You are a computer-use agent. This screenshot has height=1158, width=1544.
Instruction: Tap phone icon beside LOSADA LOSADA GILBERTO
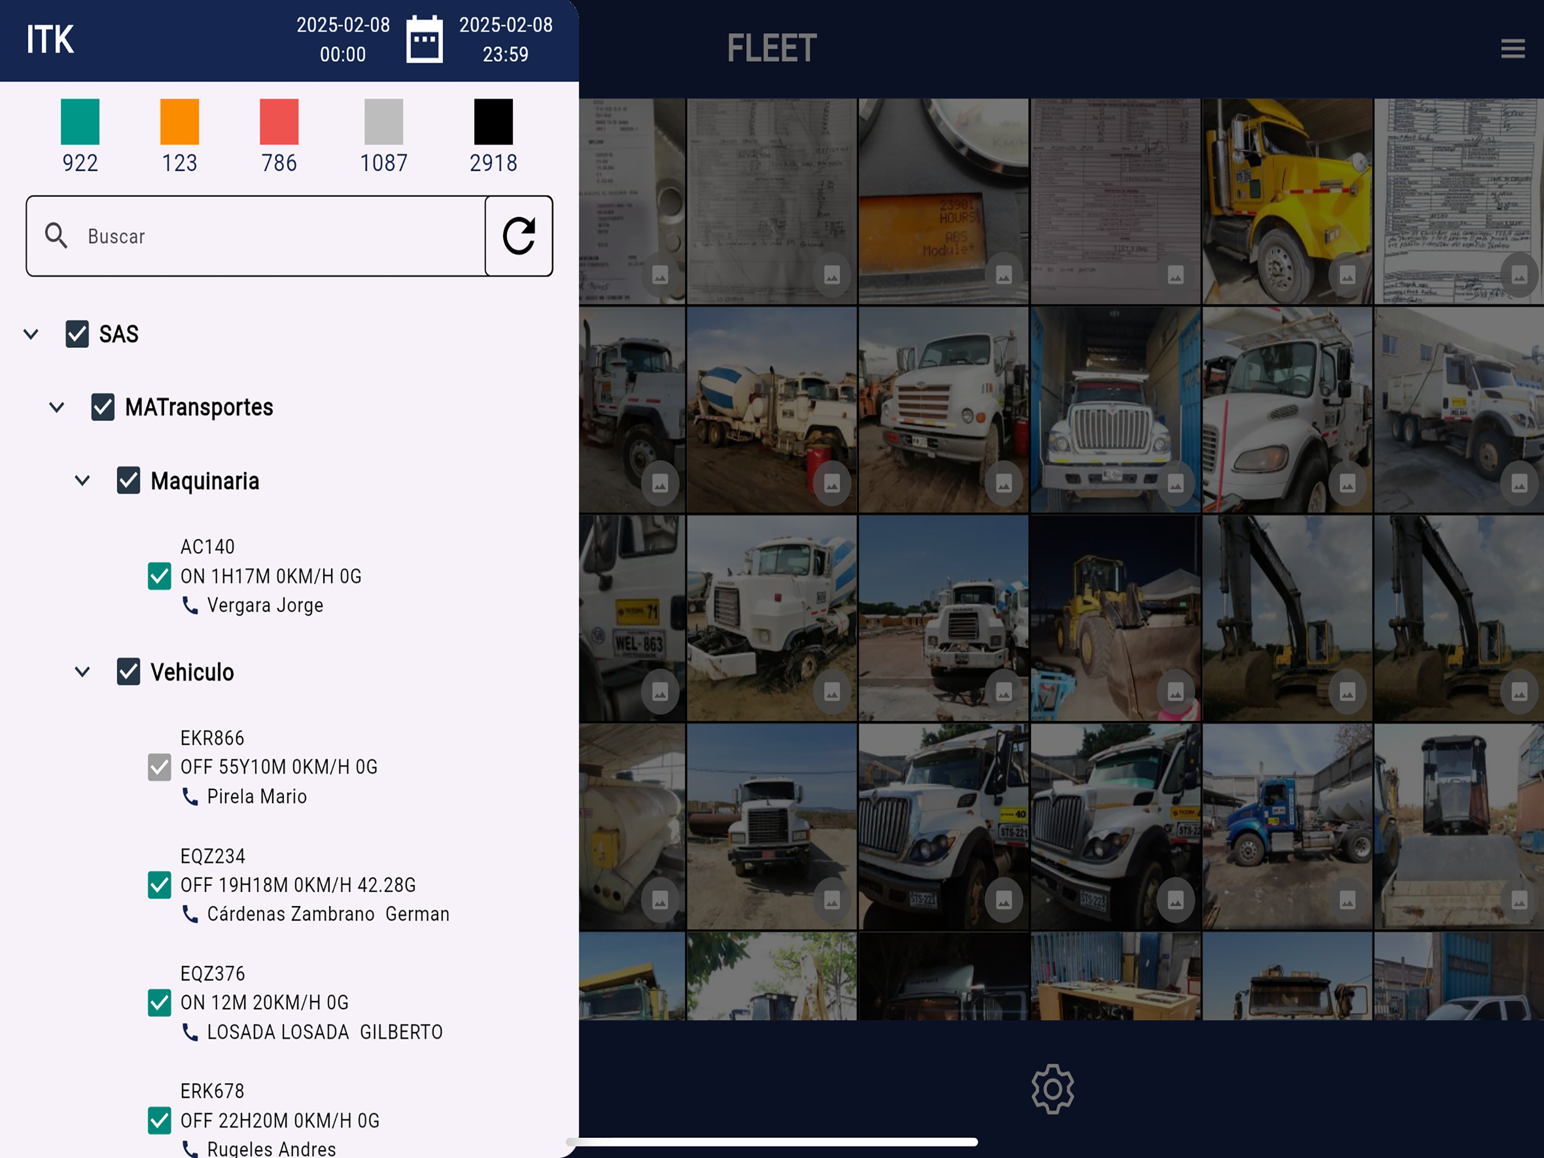pos(190,1032)
